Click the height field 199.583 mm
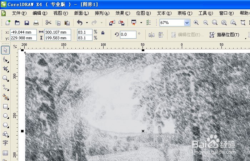250x161 pixels. click(57, 38)
